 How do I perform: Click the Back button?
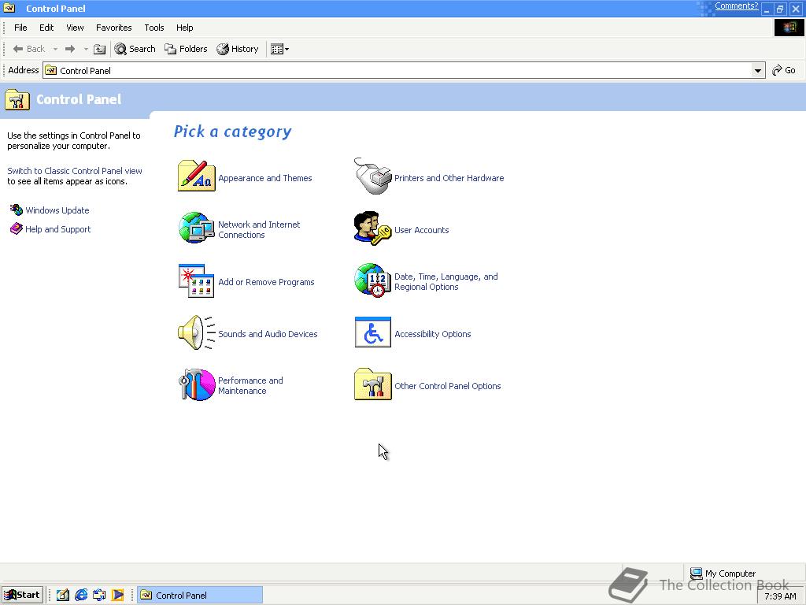click(29, 49)
